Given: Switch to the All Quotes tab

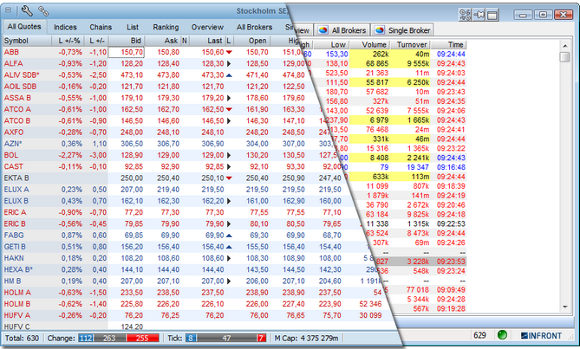Looking at the screenshot, I should (24, 27).
